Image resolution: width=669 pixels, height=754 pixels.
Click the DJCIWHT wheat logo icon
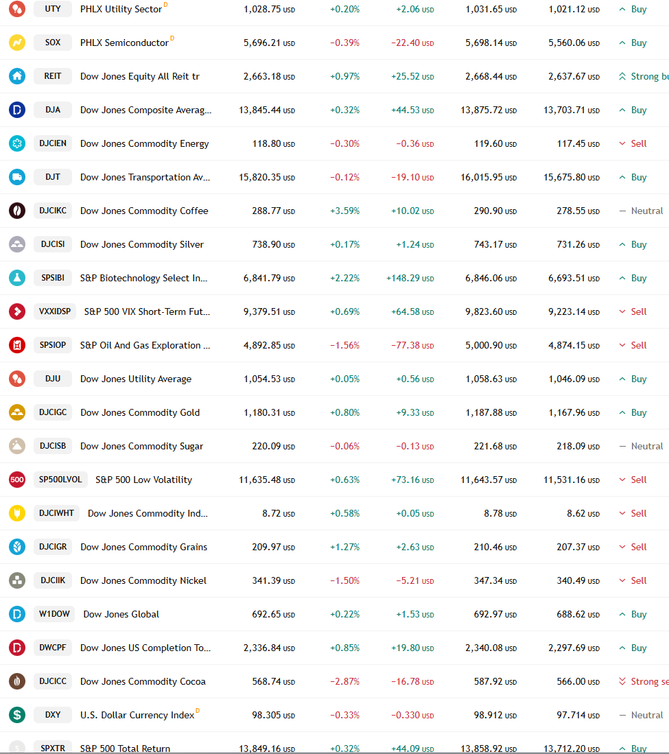click(x=17, y=514)
